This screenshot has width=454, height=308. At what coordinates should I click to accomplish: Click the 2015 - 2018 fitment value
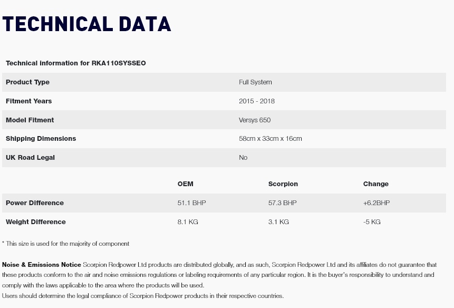pos(256,101)
